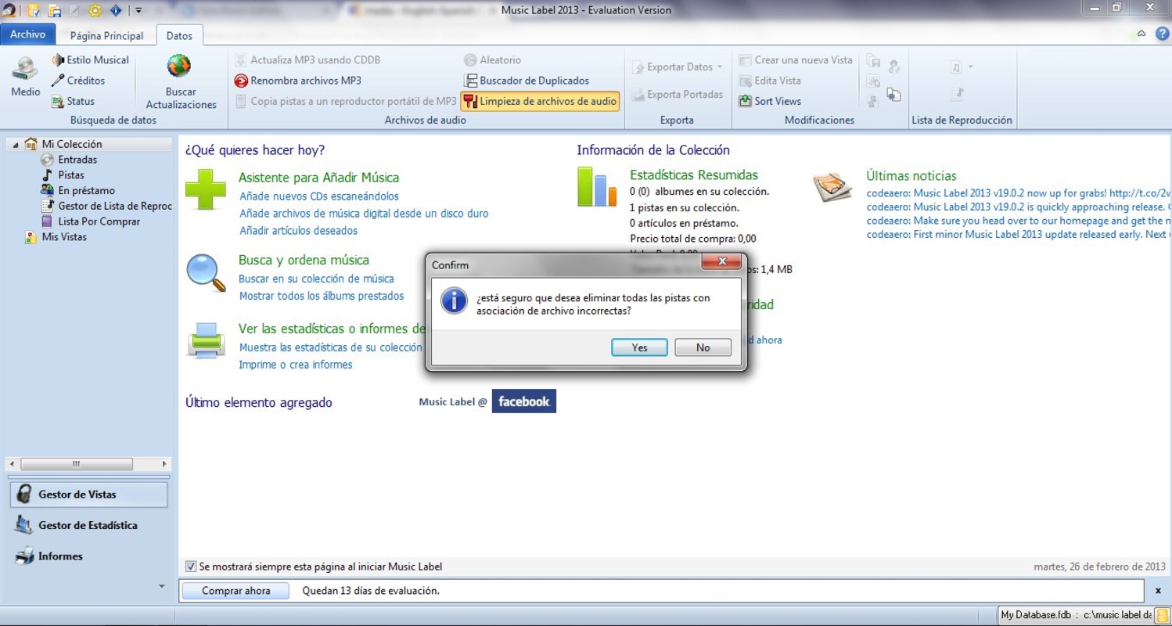Select Mis Vistas tree item
The height and width of the screenshot is (626, 1172).
coord(64,236)
